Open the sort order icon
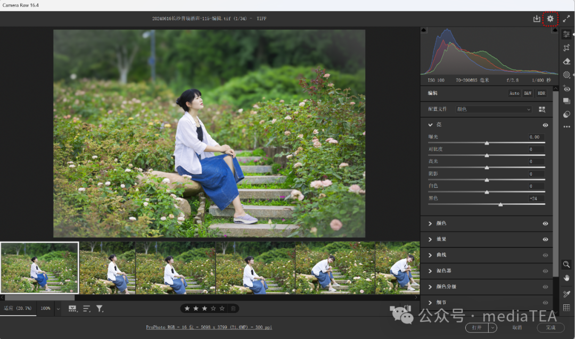 coord(87,309)
